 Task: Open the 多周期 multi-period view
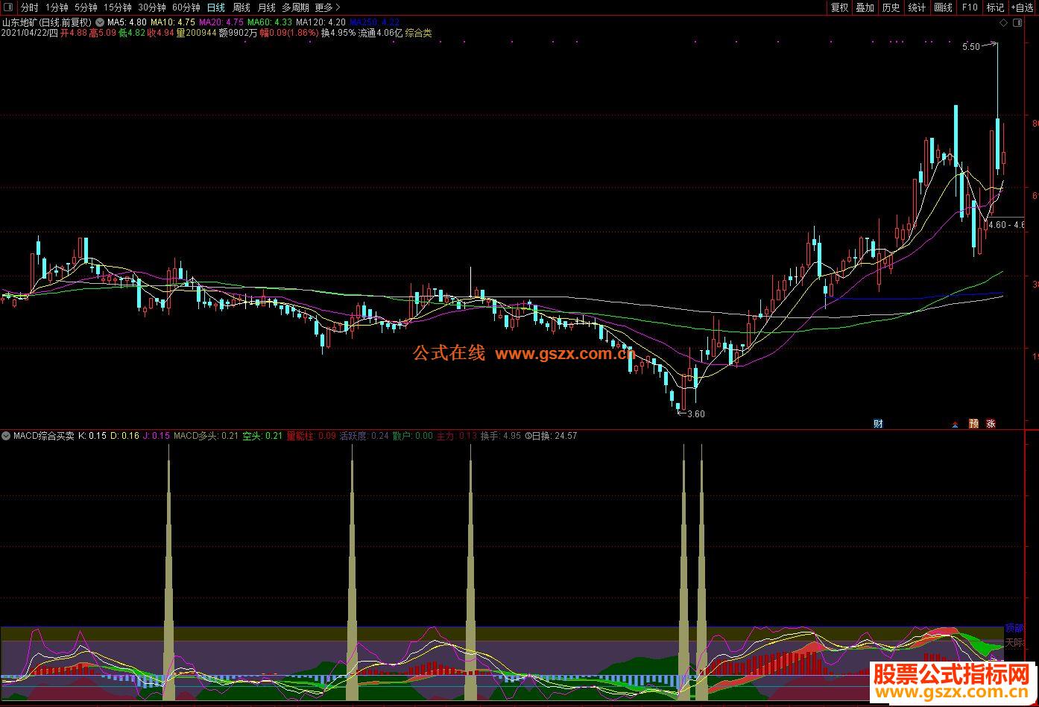point(295,7)
